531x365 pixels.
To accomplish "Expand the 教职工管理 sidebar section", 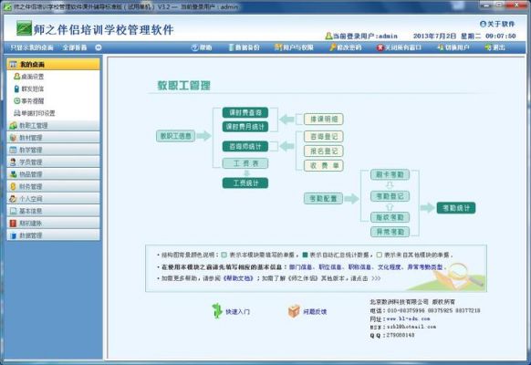I will 53,125.
